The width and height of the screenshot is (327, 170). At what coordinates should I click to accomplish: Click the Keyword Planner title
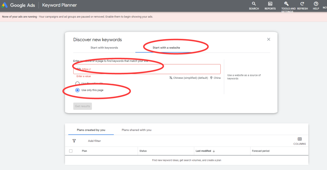click(x=60, y=5)
